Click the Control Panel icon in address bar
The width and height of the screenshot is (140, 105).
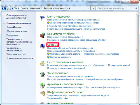[16, 8]
